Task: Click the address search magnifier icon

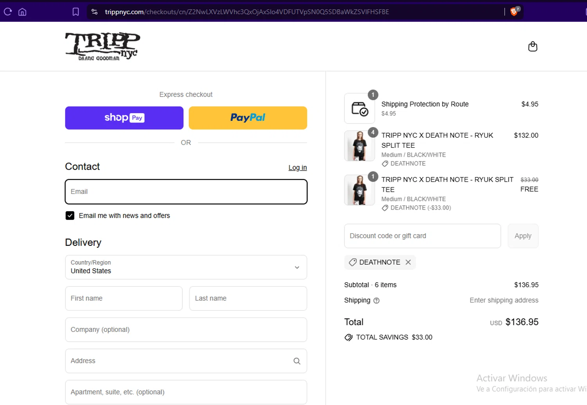Action: 297,361
